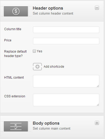Focus the Price input field
This screenshot has height=139, width=105.
pos(66,41)
